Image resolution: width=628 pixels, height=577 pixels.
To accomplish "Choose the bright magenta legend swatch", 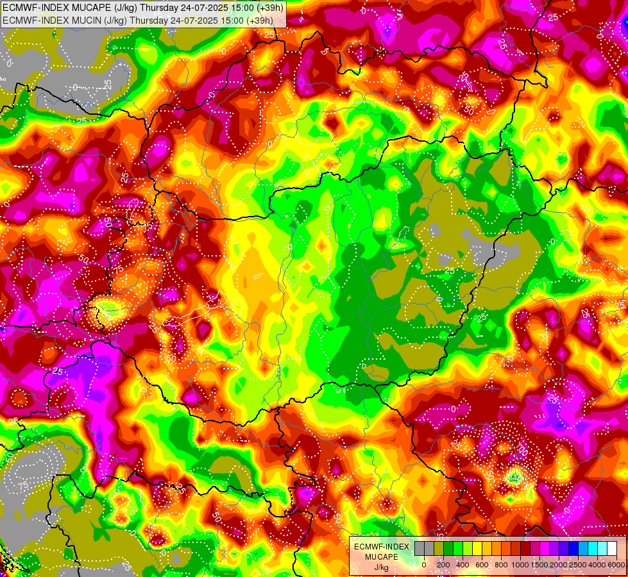I will 545,548.
